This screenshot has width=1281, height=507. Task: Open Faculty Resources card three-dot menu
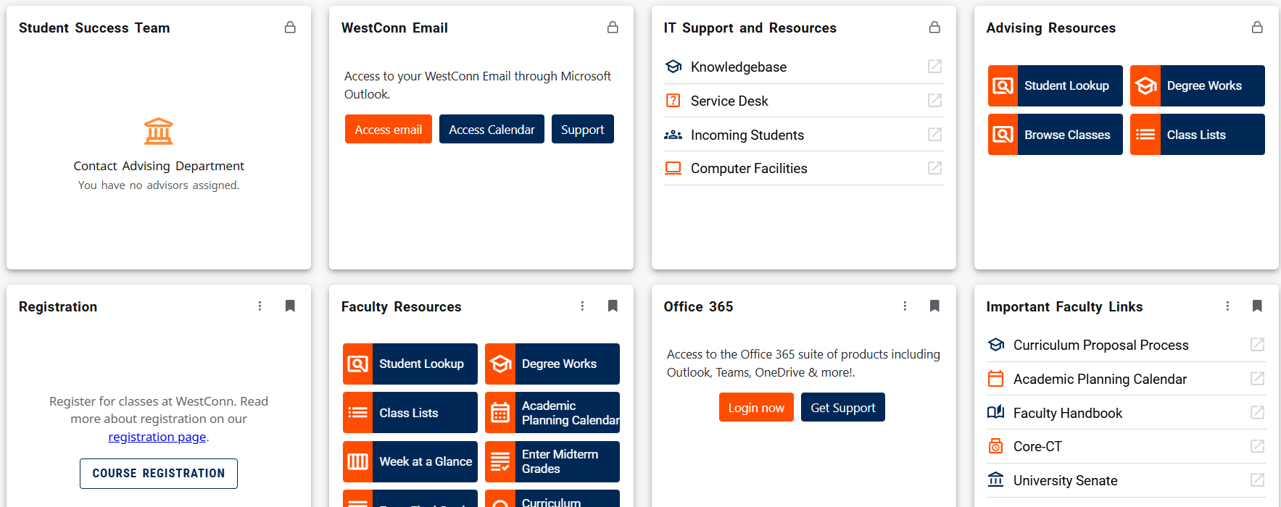[582, 306]
